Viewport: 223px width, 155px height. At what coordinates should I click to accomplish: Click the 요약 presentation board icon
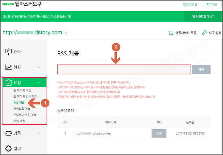pos(8,52)
